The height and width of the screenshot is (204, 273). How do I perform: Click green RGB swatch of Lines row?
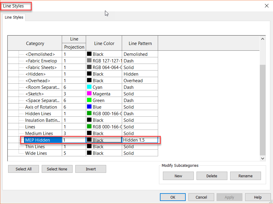pyautogui.click(x=89, y=127)
